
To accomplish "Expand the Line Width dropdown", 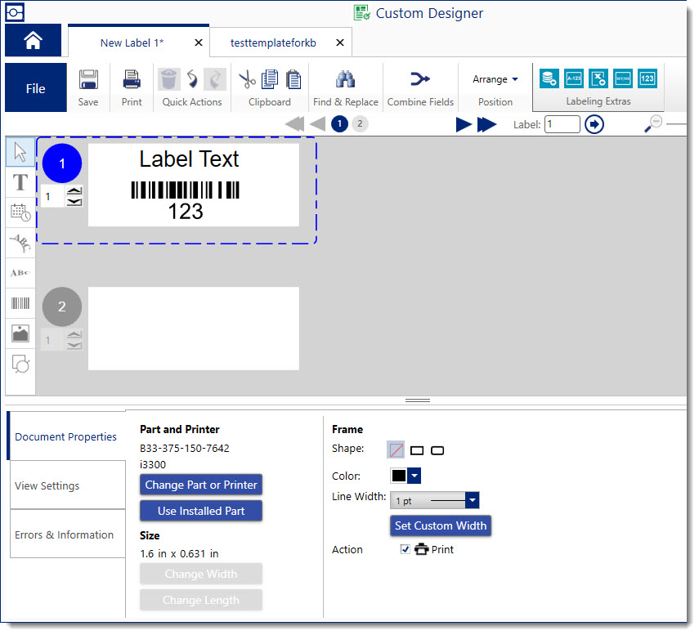I will point(472,501).
